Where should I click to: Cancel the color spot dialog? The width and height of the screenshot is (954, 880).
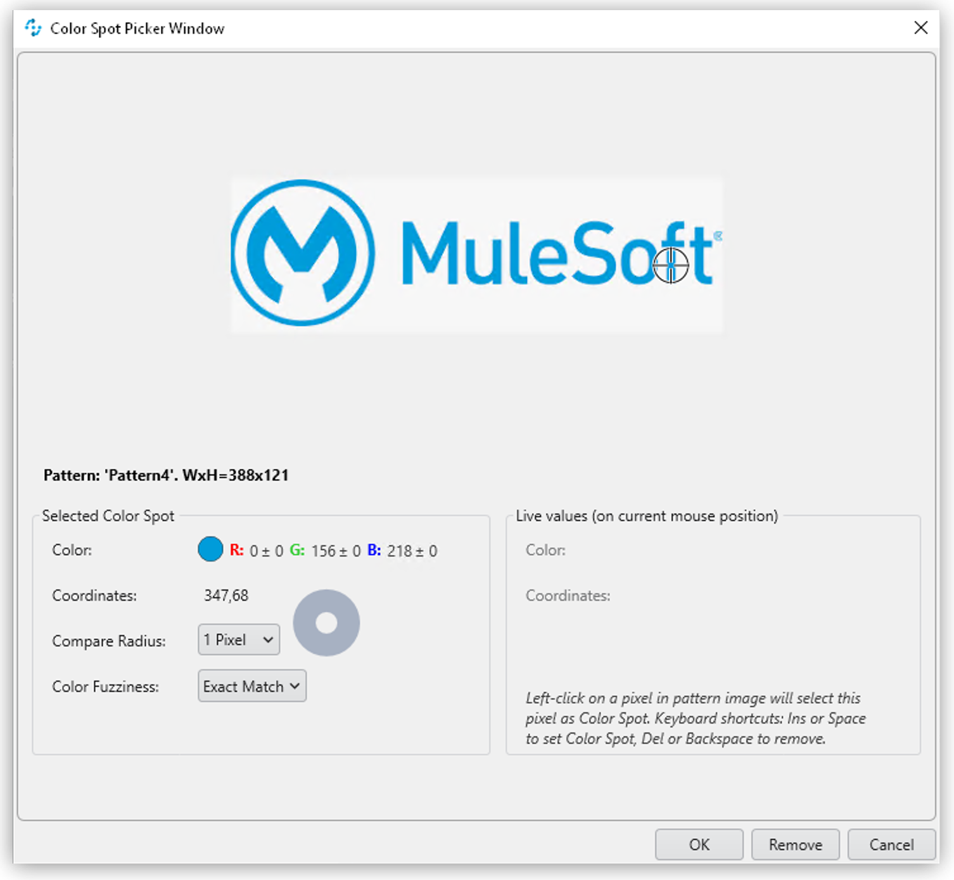pos(891,845)
